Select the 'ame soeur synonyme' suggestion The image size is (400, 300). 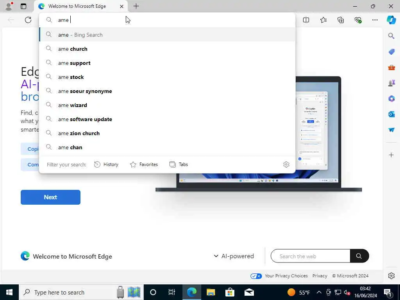tap(167, 91)
